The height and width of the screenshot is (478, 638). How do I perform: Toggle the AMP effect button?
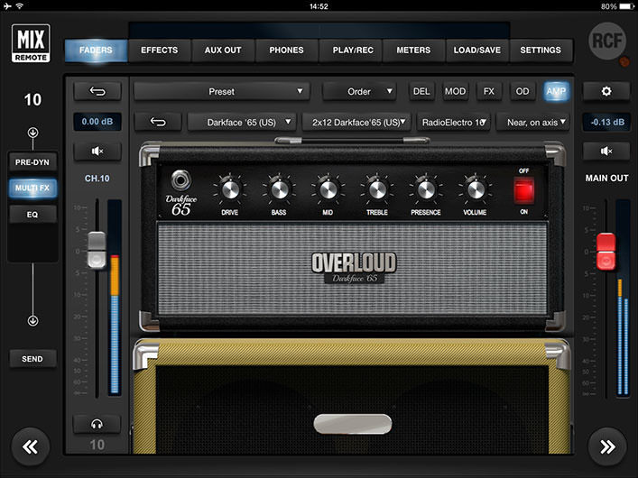click(x=556, y=91)
